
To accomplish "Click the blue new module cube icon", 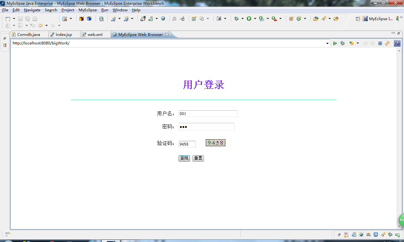I will [89, 19].
